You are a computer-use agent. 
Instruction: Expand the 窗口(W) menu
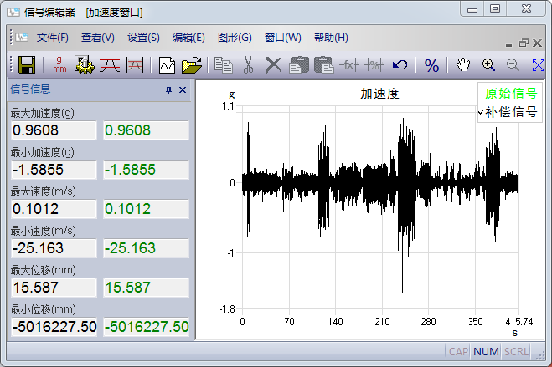point(282,38)
